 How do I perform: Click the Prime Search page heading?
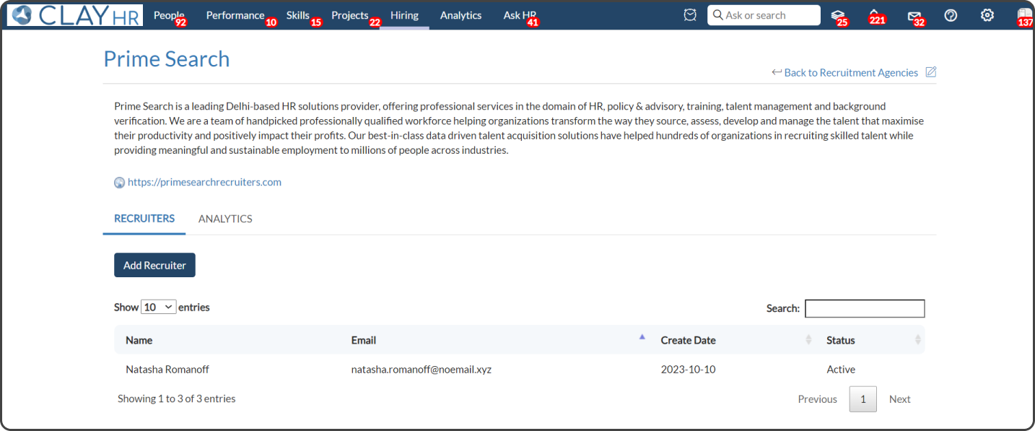pos(167,58)
